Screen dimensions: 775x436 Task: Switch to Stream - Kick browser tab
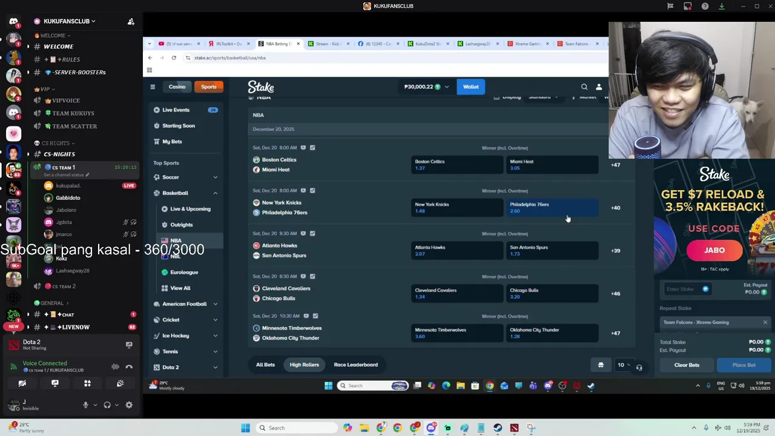coord(329,44)
